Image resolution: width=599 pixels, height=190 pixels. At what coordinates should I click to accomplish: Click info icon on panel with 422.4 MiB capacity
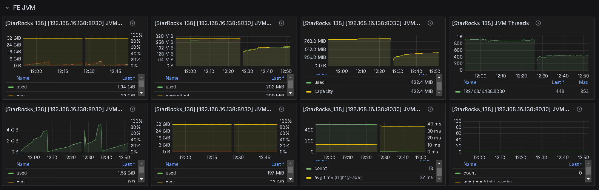click(x=430, y=23)
